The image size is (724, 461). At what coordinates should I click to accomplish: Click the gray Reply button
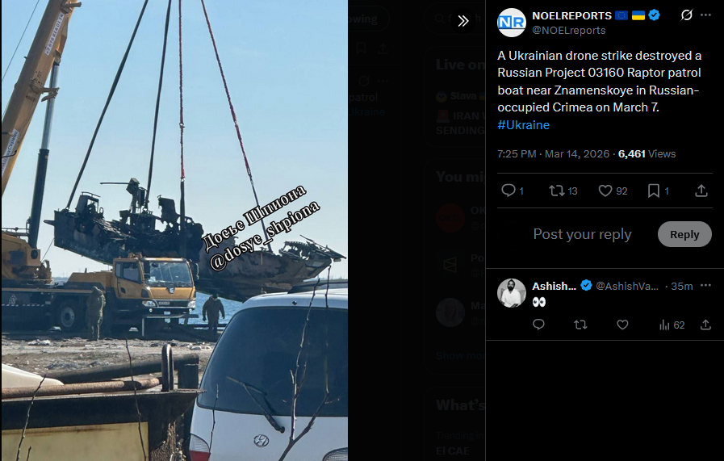684,234
